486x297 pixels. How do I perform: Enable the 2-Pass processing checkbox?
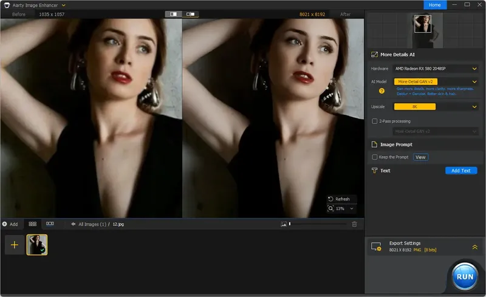point(375,121)
